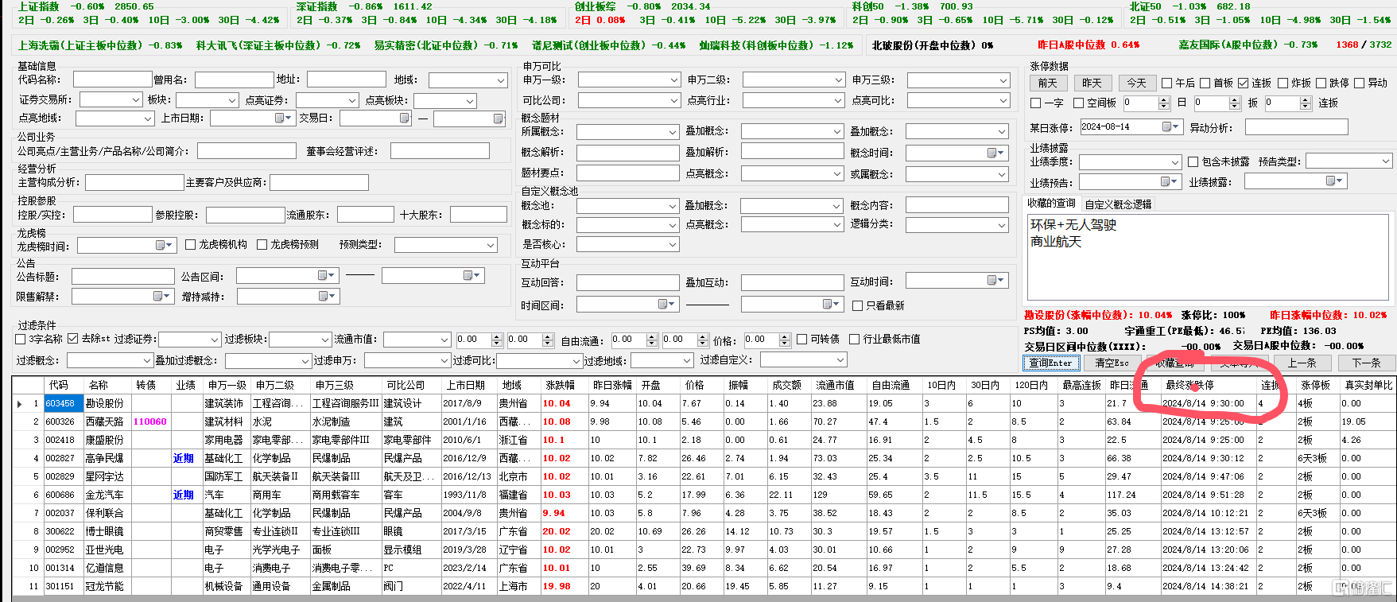Expand the 业绩季度 dropdown
Image resolution: width=1397 pixels, height=602 pixels.
pyautogui.click(x=1174, y=161)
